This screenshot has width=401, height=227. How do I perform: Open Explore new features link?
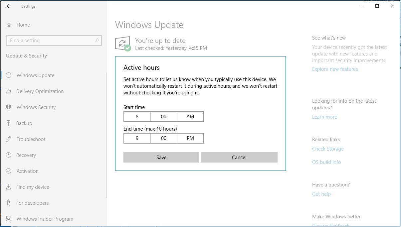click(x=335, y=69)
